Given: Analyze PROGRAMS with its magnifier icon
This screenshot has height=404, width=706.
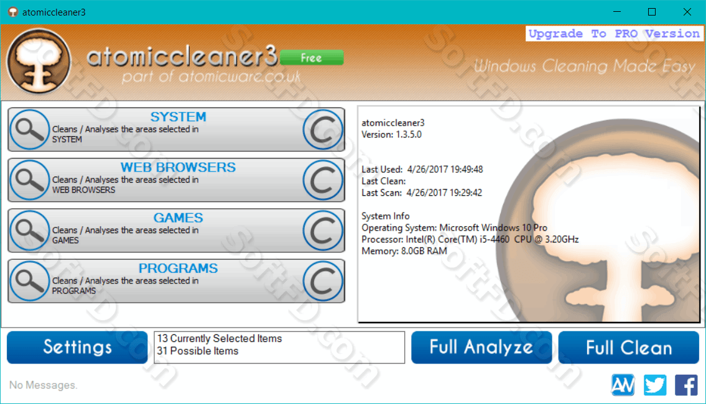Looking at the screenshot, I should click(30, 281).
